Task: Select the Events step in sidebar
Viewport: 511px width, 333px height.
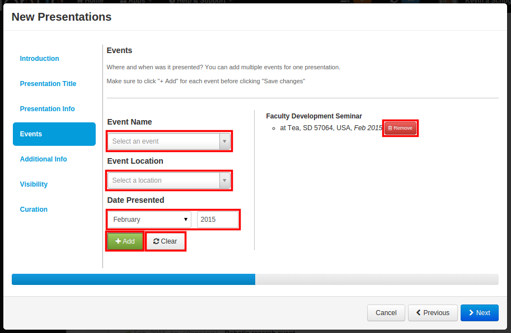Action: coord(54,134)
